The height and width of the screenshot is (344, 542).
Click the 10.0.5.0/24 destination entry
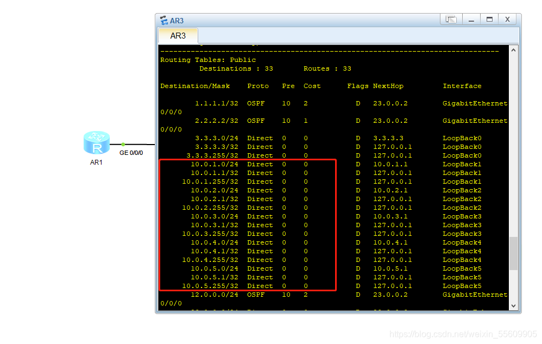[x=215, y=268]
